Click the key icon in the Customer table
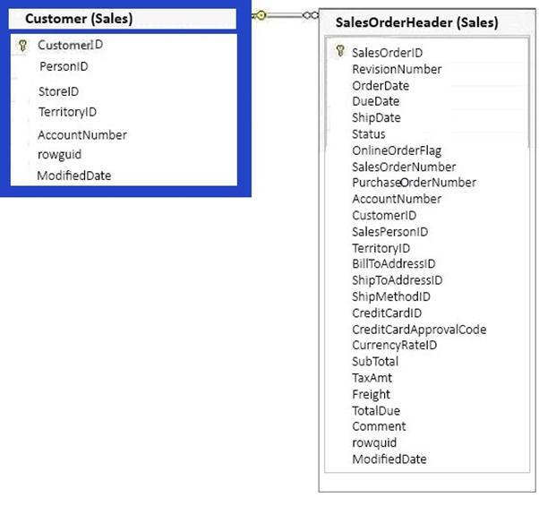Screen dimensions: 539x506 coord(23,45)
